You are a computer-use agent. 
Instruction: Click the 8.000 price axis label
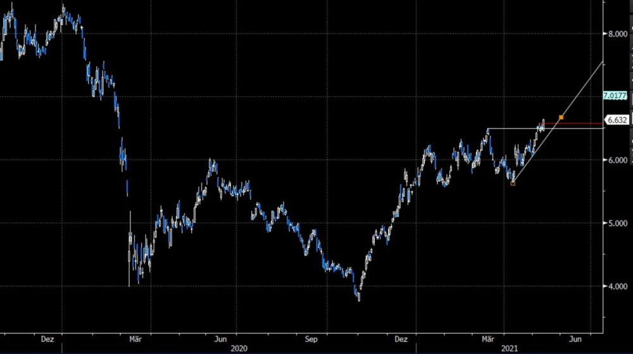pyautogui.click(x=618, y=34)
